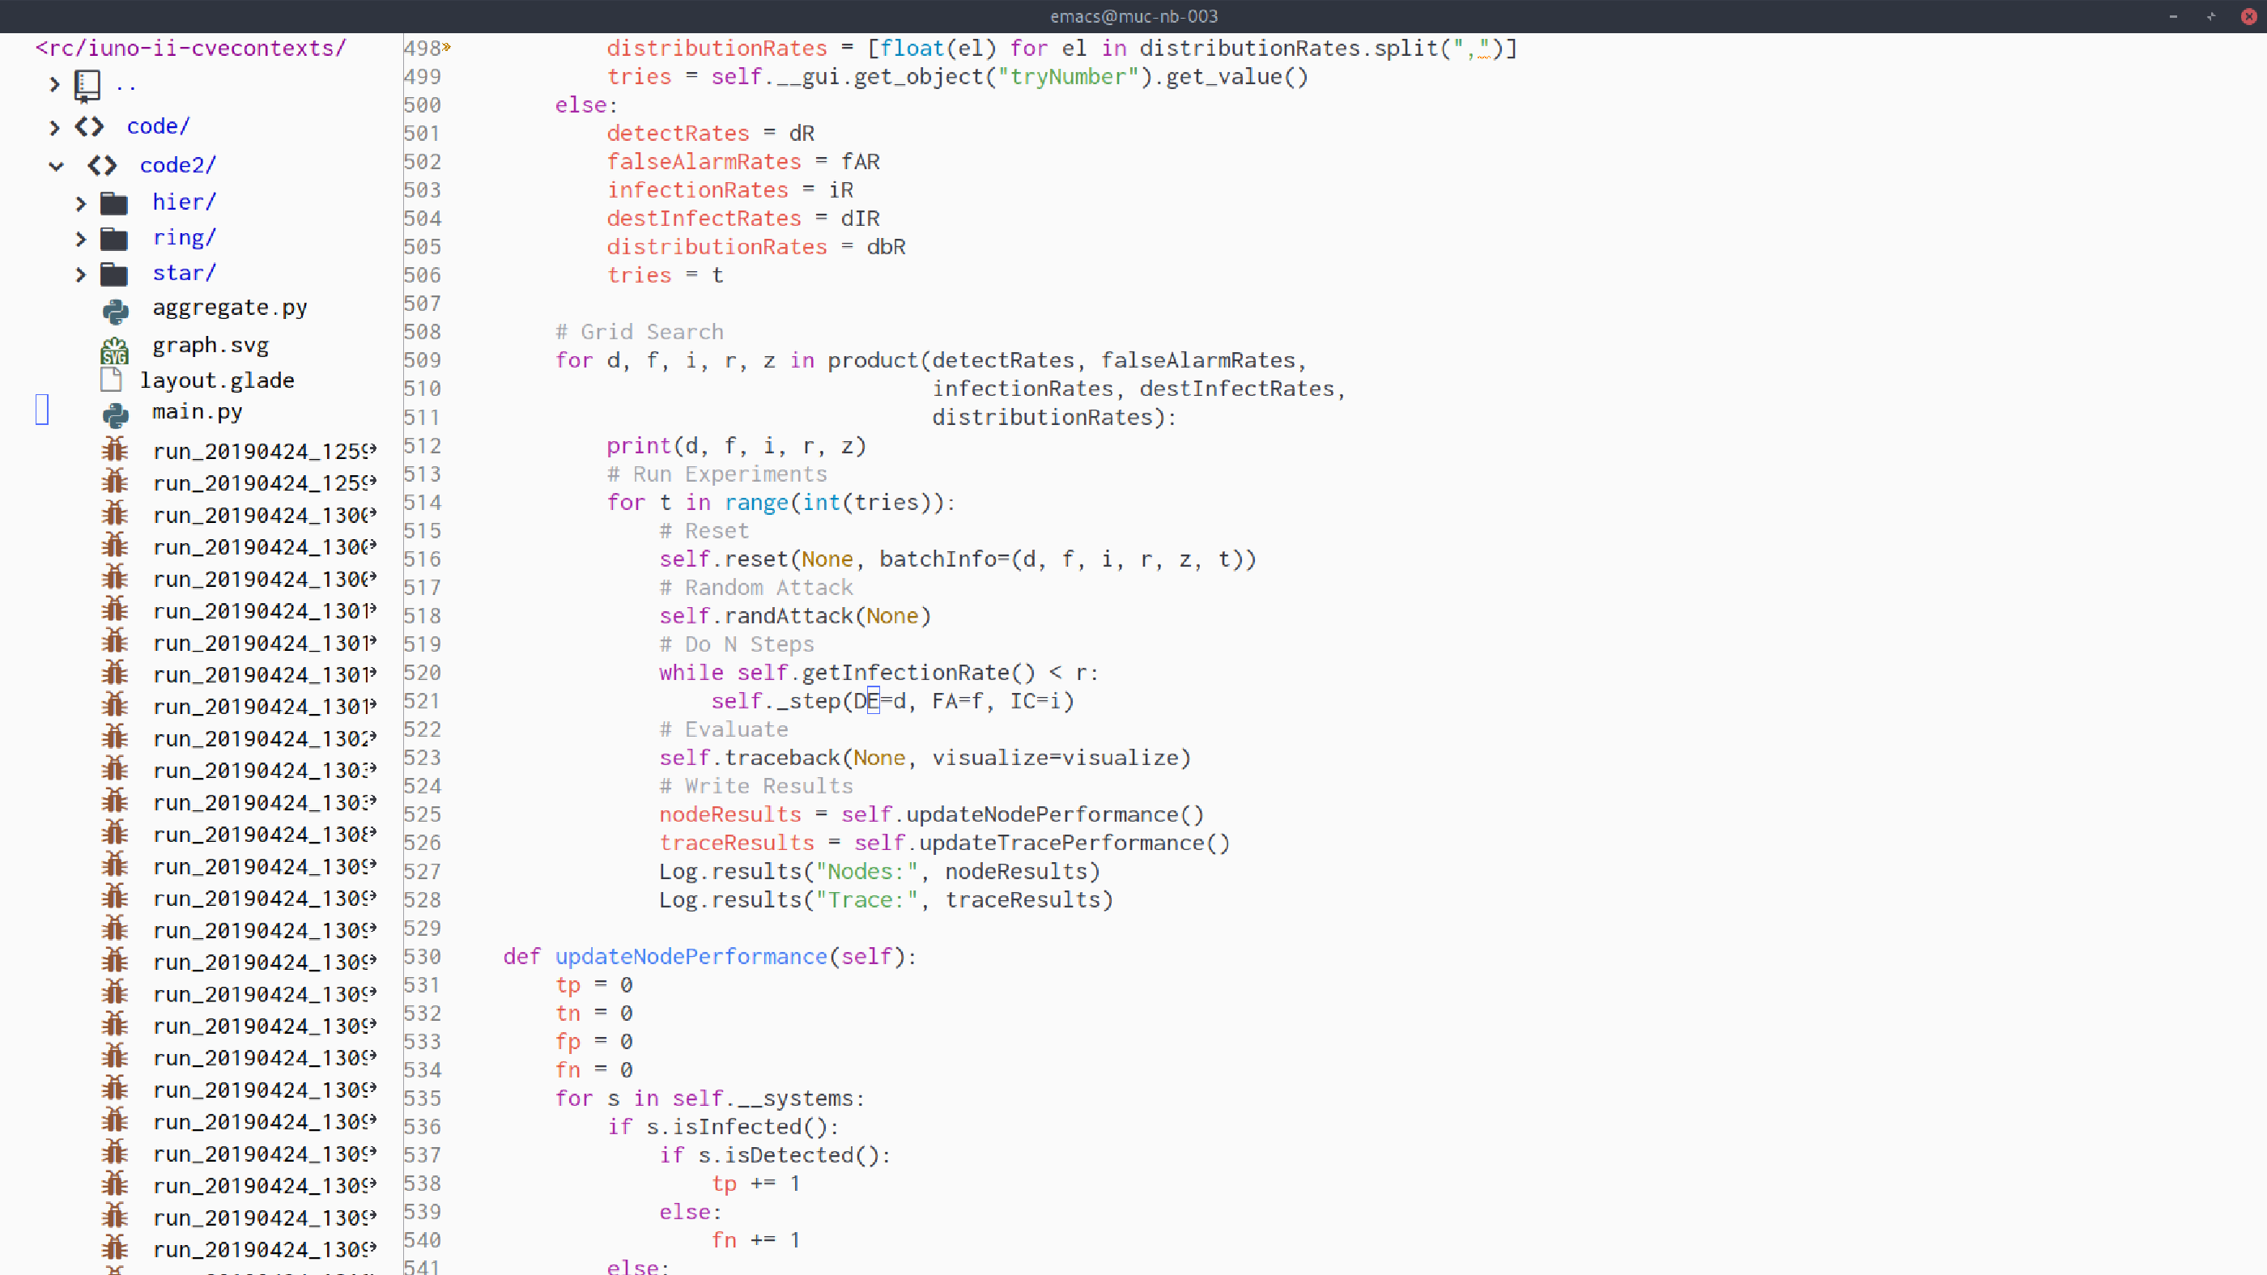Open aggregate.py from the tree

230,308
